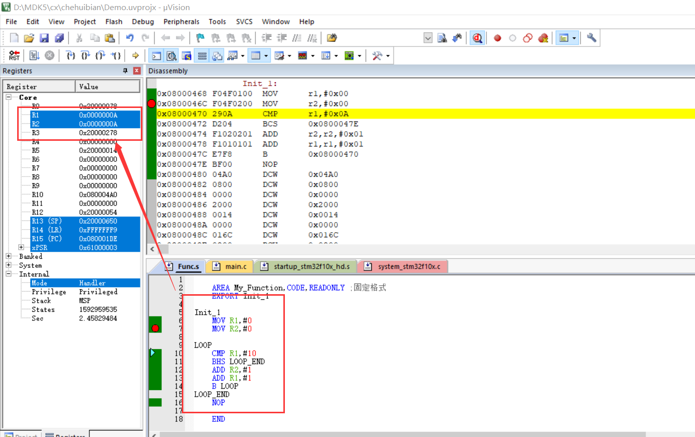Click the Step Into icon

pos(71,56)
